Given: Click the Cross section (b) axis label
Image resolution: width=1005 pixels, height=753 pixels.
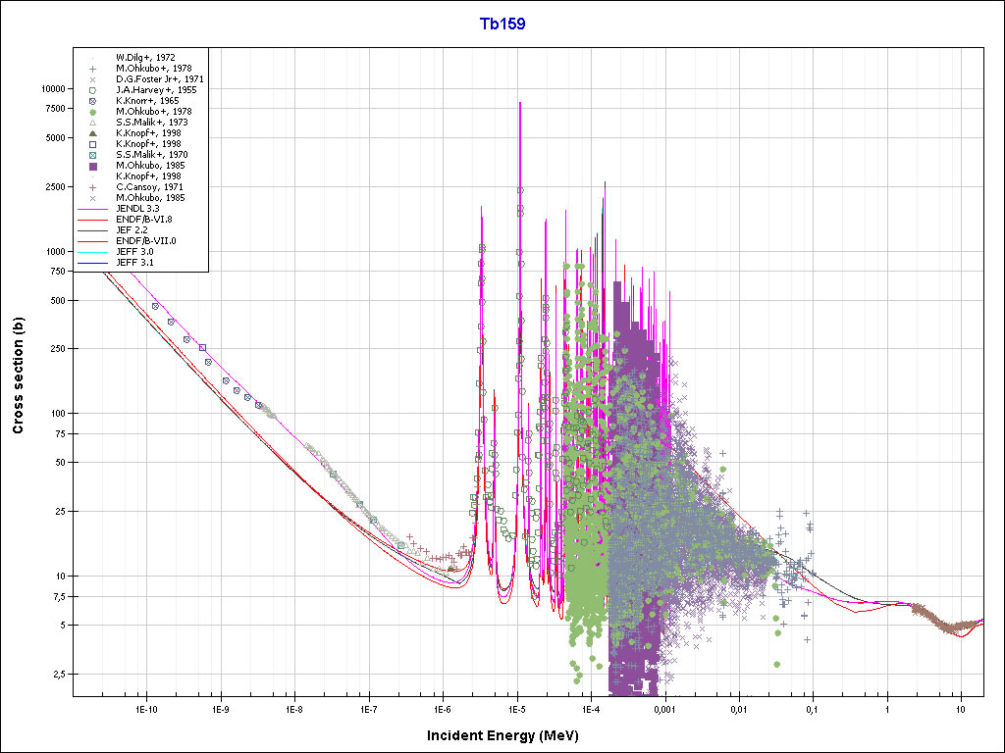Looking at the screenshot, I should click(x=19, y=377).
